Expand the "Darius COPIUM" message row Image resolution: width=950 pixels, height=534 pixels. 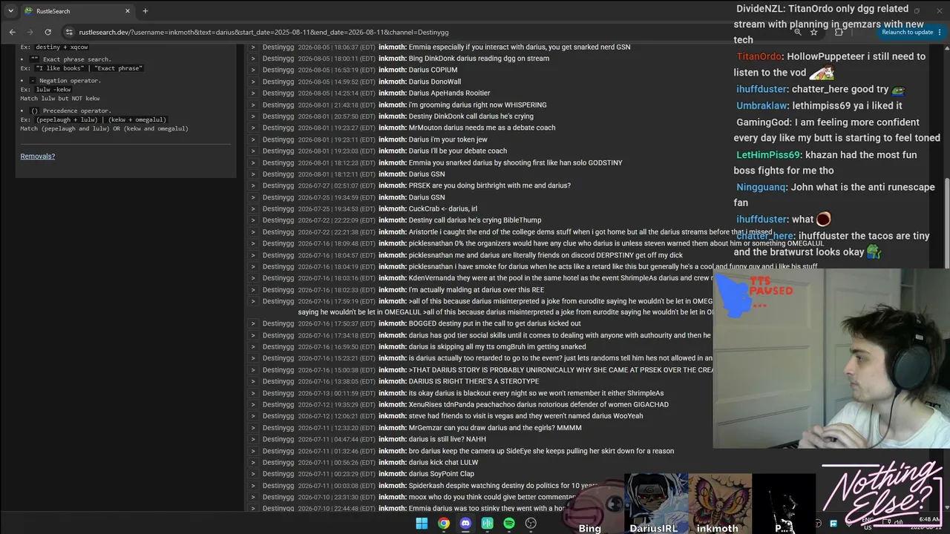[253, 70]
